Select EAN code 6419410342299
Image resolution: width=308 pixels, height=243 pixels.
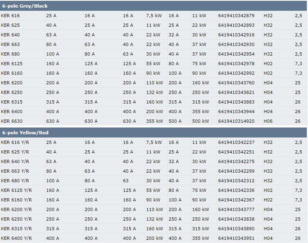pyautogui.click(x=236, y=171)
